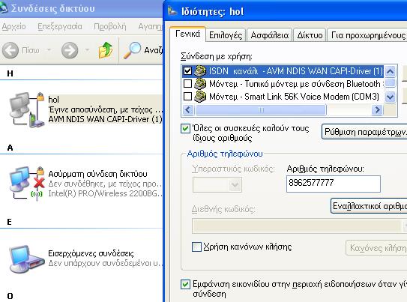The width and height of the screenshot is (407, 302).
Task: Toggle the all devices call same numbers checkbox
Action: (x=185, y=128)
